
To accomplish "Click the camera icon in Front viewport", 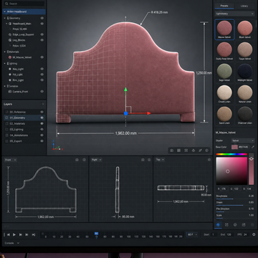I will (x=77, y=160).
